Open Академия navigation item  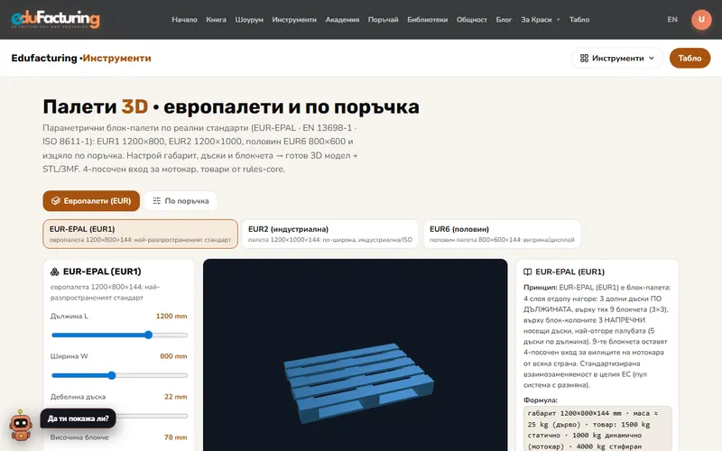(342, 19)
